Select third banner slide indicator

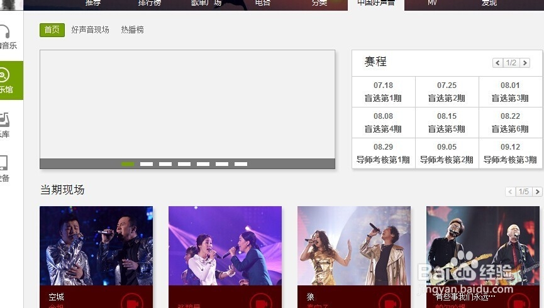click(x=165, y=164)
